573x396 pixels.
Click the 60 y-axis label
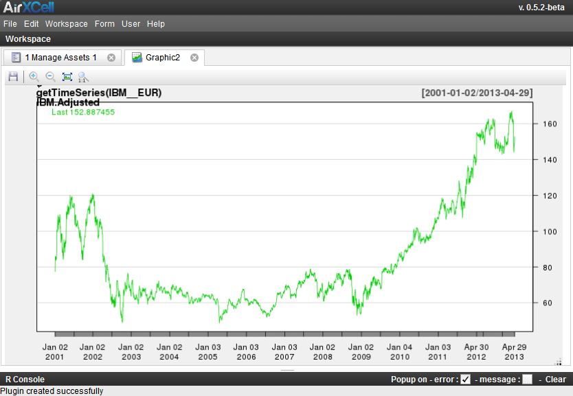548,303
